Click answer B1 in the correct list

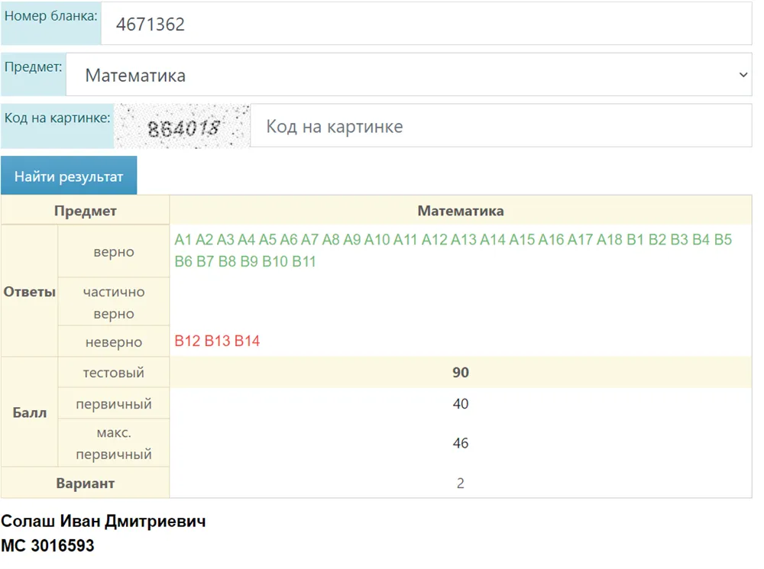pos(636,240)
